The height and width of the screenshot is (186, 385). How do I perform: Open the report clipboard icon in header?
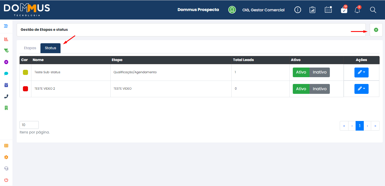[312, 10]
